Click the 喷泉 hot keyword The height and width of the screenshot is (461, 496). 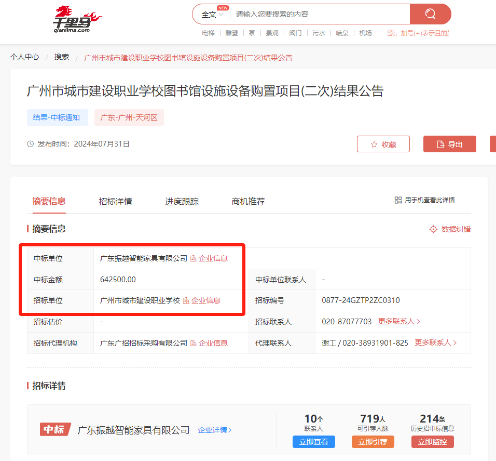(x=342, y=33)
